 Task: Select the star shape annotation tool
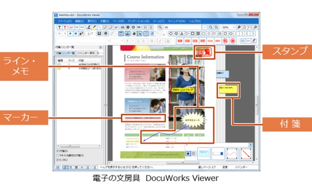point(220,34)
